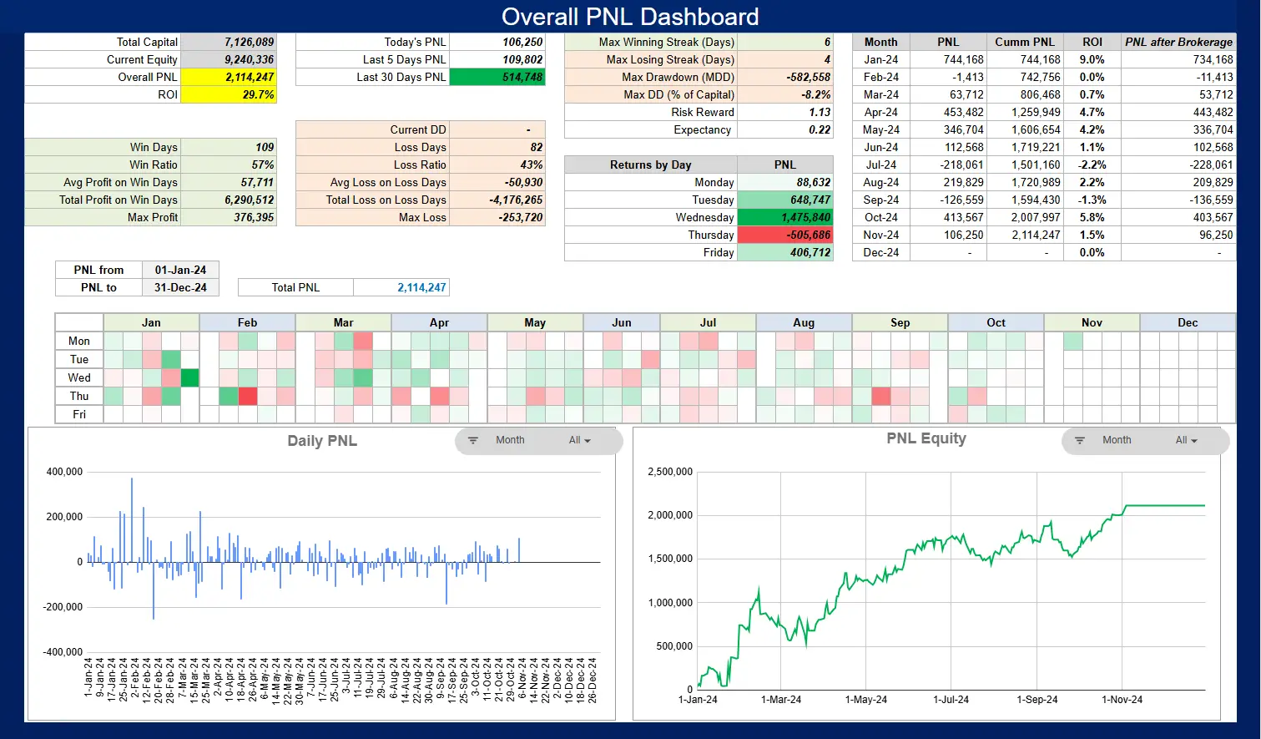Image resolution: width=1261 pixels, height=739 pixels.
Task: Select the PNL from date 01-Jan-24
Action: [x=180, y=270]
